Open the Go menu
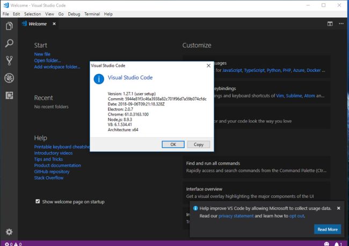This screenshot has width=349, height=246. click(x=61, y=14)
